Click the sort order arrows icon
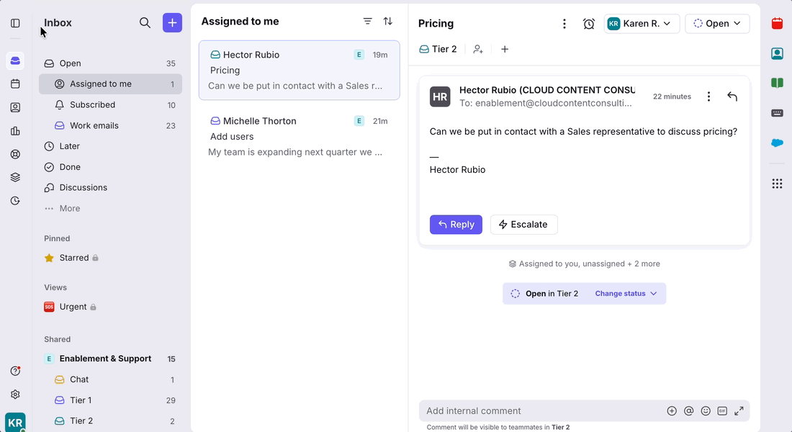The image size is (792, 432). [388, 22]
